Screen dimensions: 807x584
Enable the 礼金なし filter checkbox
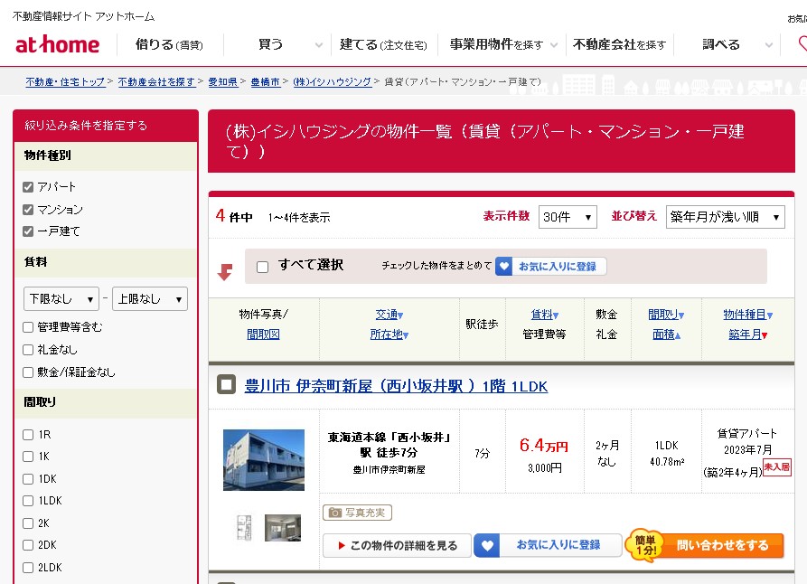tap(29, 350)
